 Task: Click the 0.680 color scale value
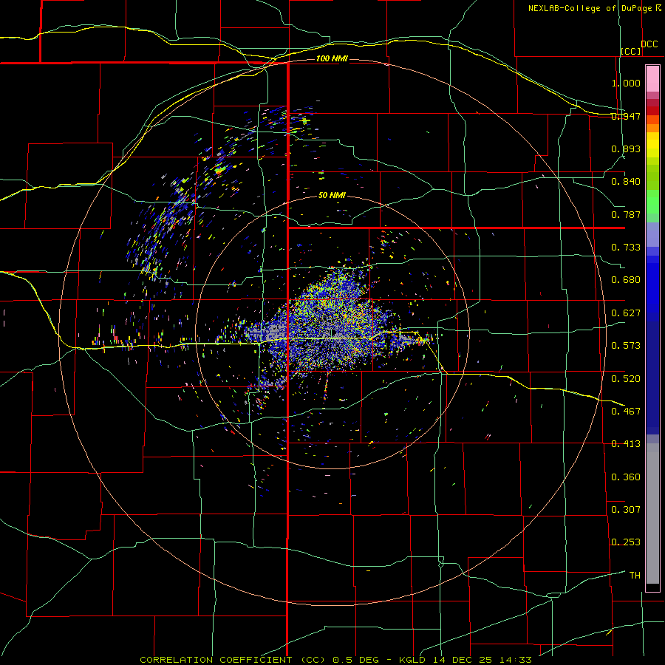tap(626, 280)
